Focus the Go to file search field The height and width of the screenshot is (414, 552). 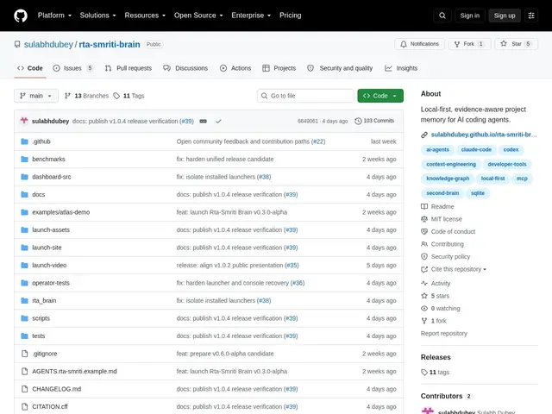(x=305, y=96)
